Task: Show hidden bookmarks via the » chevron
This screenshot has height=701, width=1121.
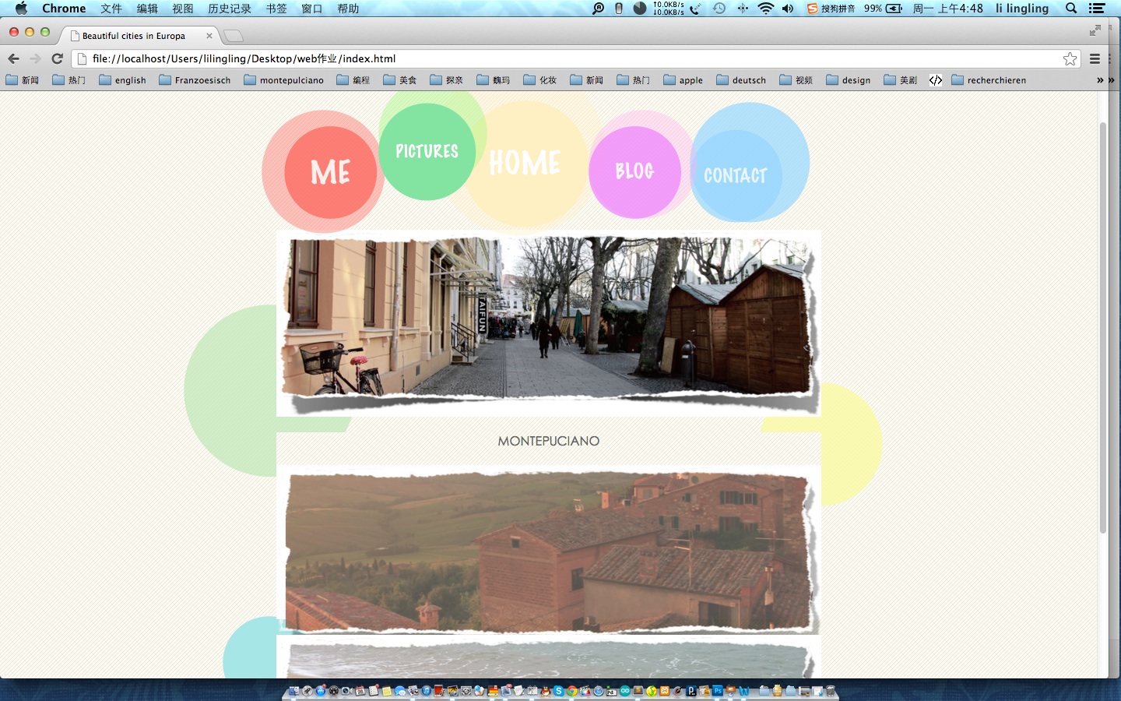Action: tap(1100, 80)
